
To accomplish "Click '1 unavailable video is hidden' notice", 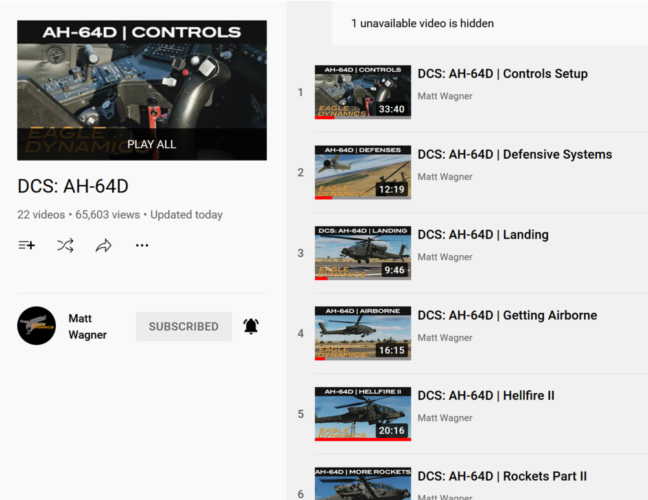I will coord(422,23).
